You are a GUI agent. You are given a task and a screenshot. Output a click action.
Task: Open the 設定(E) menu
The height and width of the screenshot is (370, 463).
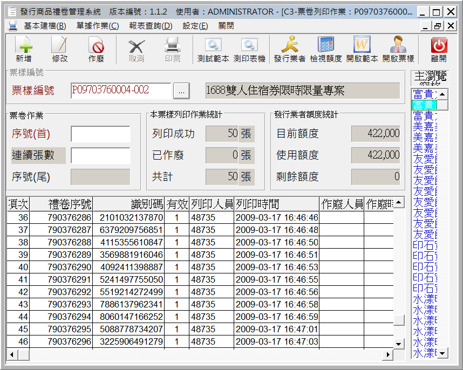[195, 26]
